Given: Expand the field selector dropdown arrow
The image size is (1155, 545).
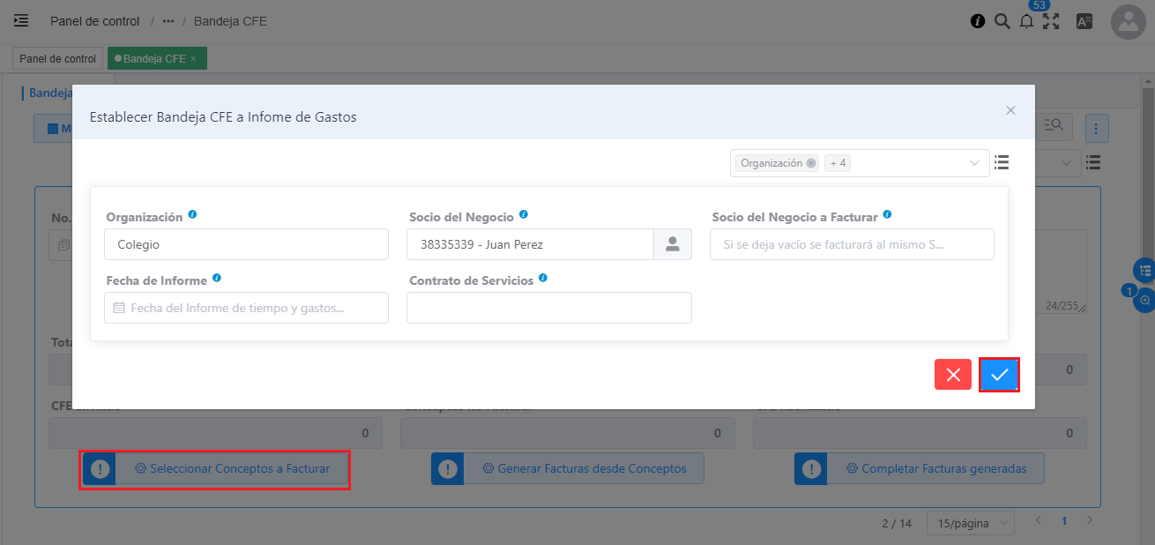Looking at the screenshot, I should pos(974,163).
